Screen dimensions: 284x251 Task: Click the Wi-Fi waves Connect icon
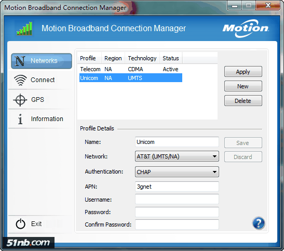[20, 80]
